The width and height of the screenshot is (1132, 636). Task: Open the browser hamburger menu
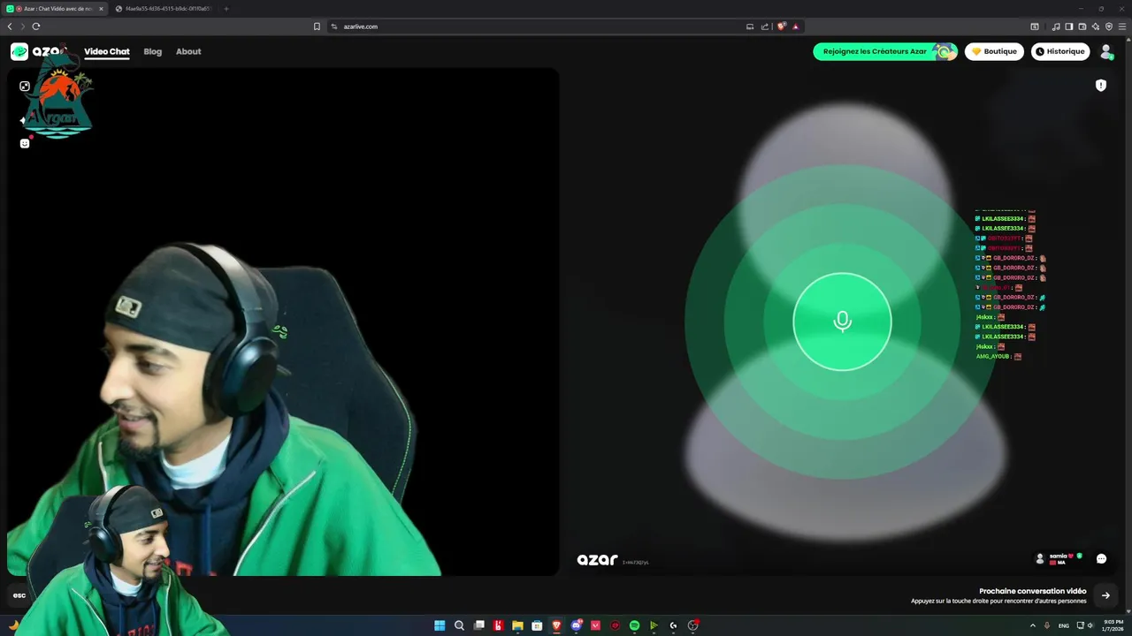1122,26
